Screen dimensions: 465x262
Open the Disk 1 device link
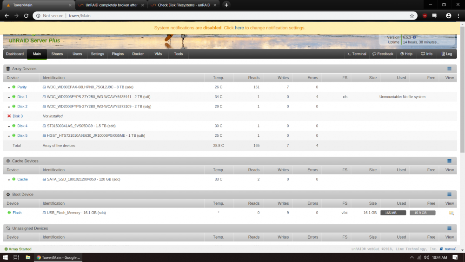coord(22,97)
